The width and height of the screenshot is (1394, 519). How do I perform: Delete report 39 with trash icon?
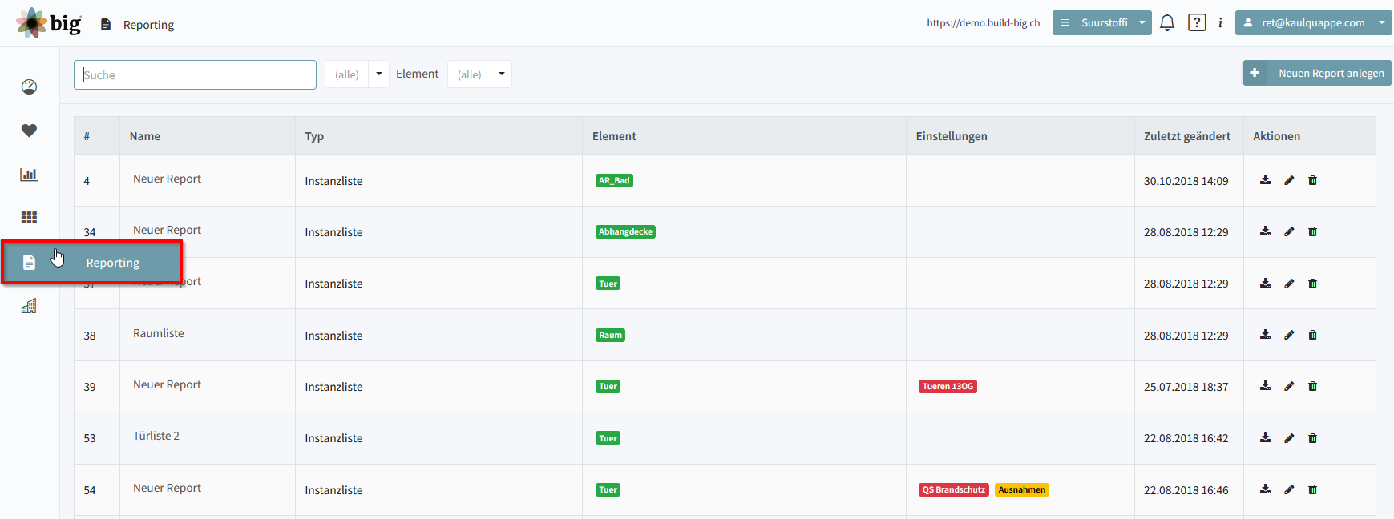coord(1312,386)
